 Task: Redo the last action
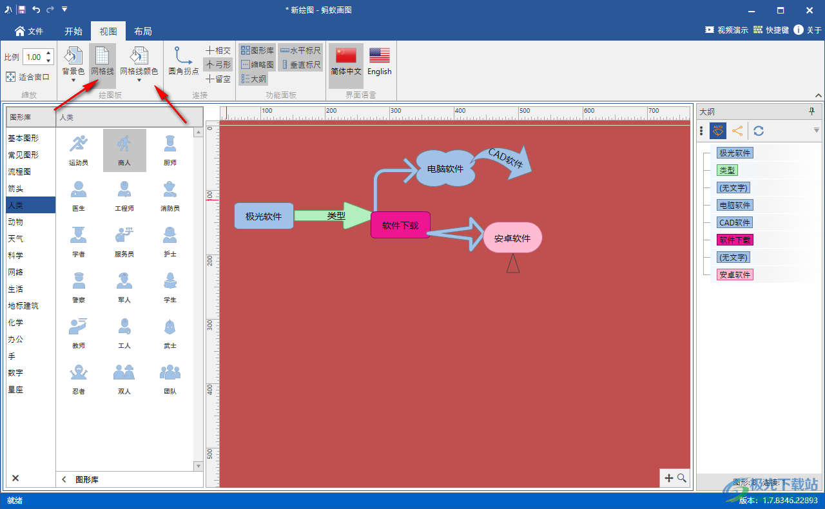click(50, 10)
